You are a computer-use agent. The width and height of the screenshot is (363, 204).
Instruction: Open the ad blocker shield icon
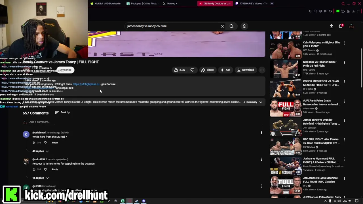click(320, 11)
